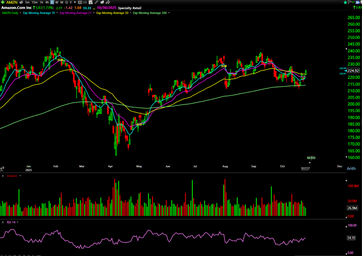
Task: Click the Volume pane top scale arrow
Action: 346,180
